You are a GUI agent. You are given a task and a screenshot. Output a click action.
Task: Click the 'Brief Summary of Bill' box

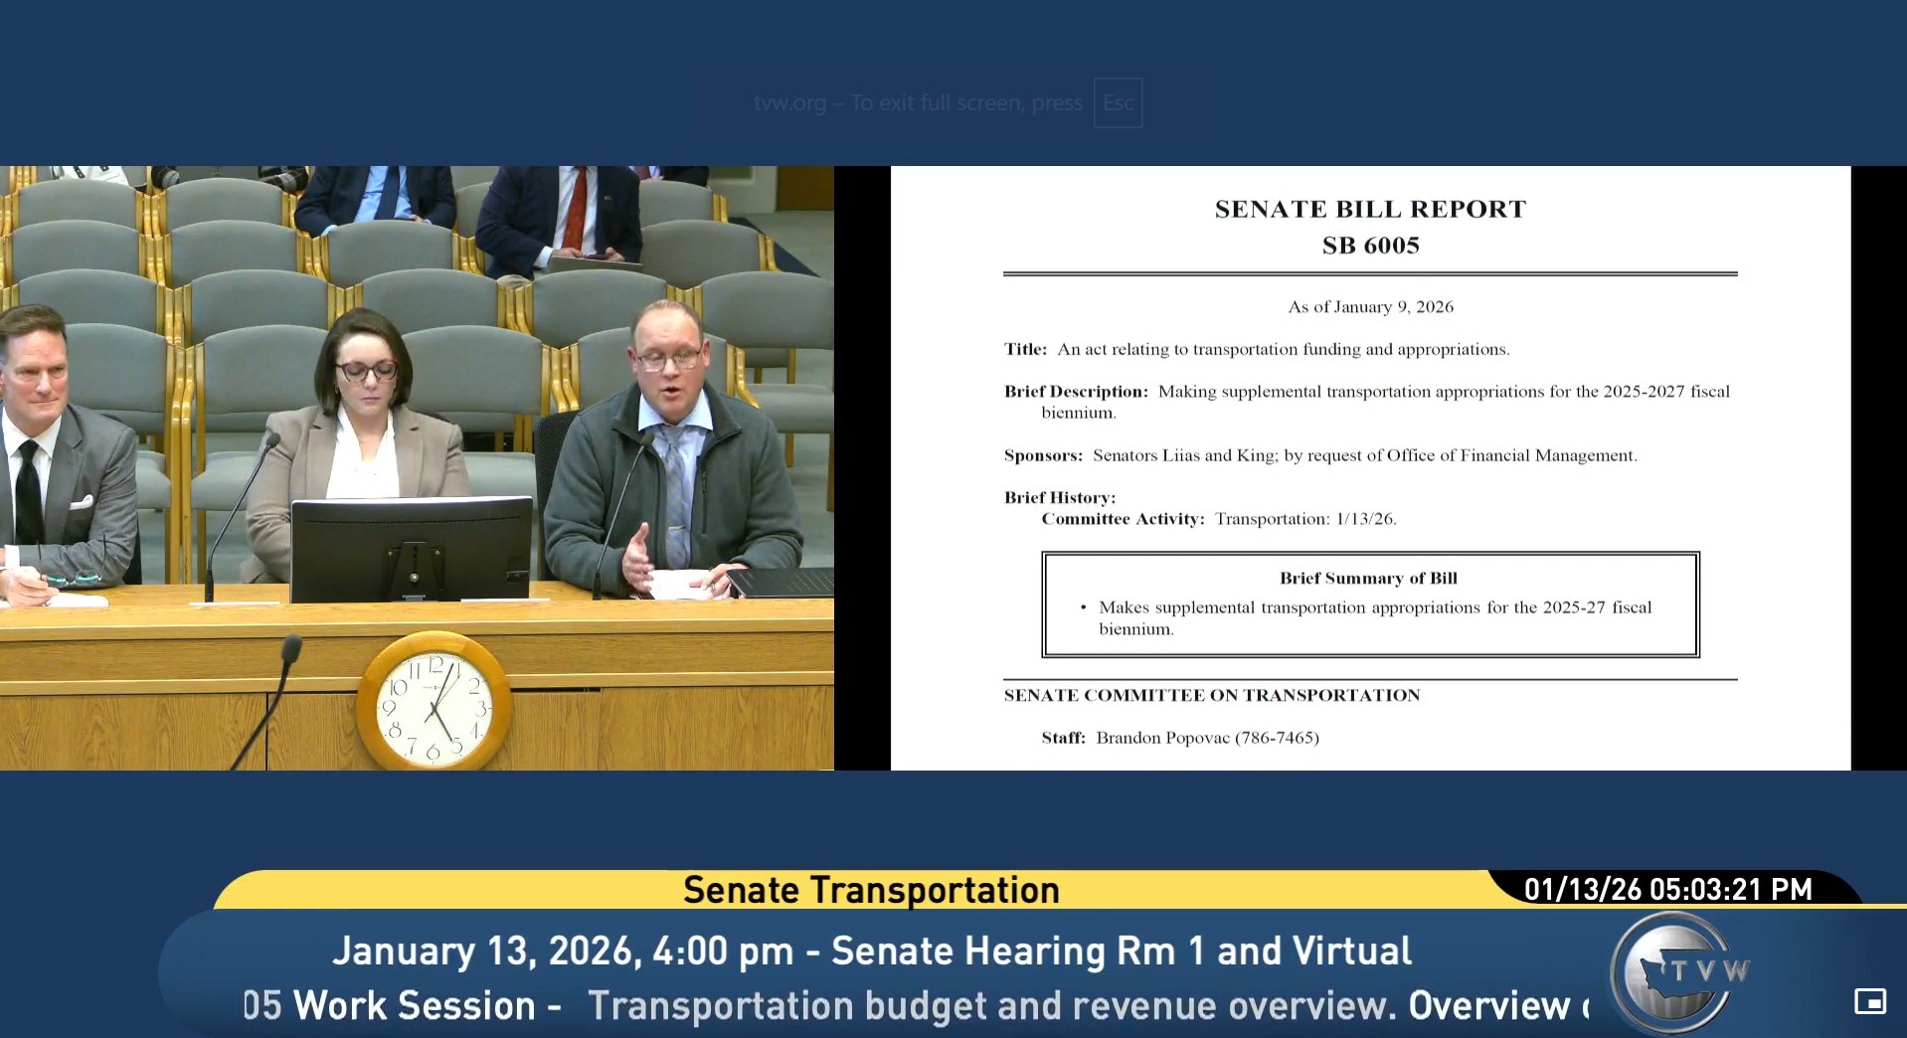[1370, 605]
